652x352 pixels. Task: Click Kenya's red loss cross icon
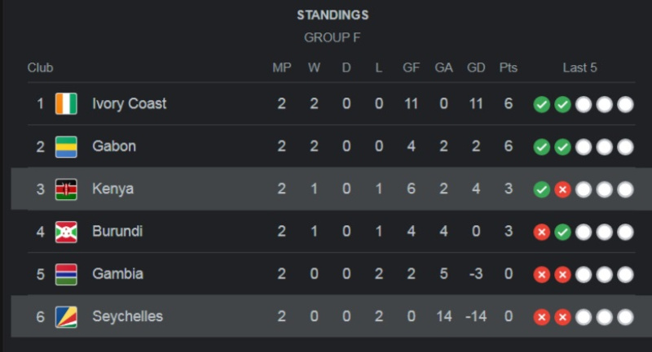pyautogui.click(x=562, y=190)
